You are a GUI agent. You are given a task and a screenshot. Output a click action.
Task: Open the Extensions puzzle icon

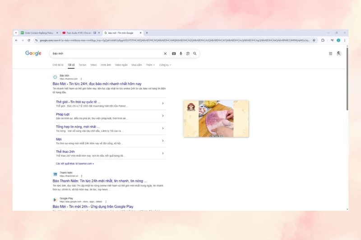(323, 40)
